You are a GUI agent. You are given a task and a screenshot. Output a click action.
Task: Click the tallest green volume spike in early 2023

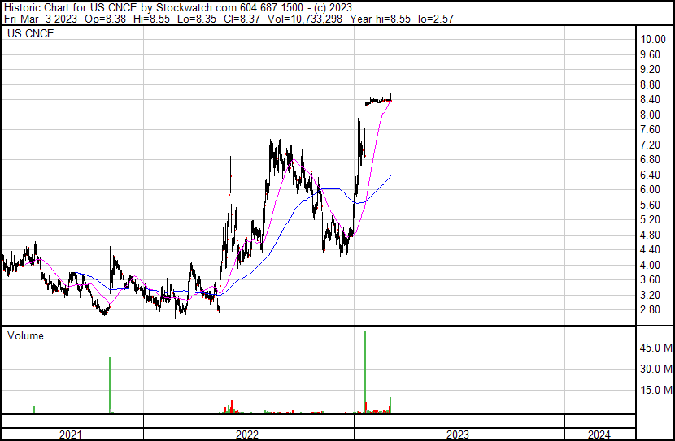click(x=365, y=372)
